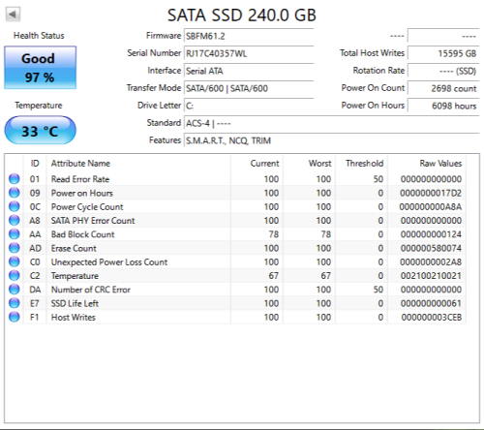Click the Raw Values column header
The height and width of the screenshot is (430, 484).
click(x=427, y=164)
